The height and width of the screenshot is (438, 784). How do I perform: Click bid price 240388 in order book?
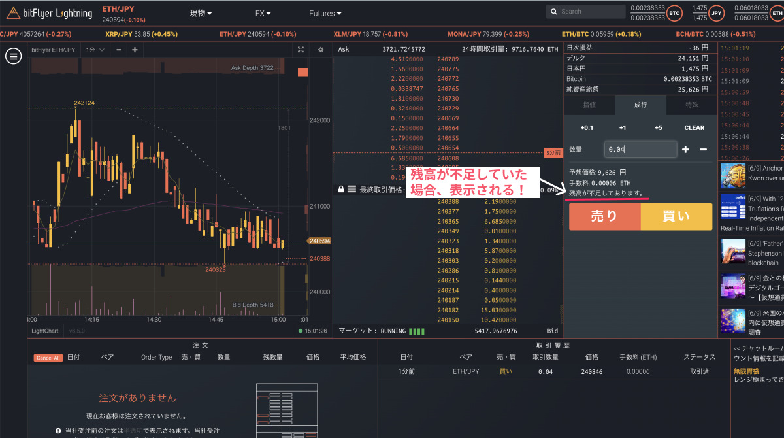[x=448, y=202]
